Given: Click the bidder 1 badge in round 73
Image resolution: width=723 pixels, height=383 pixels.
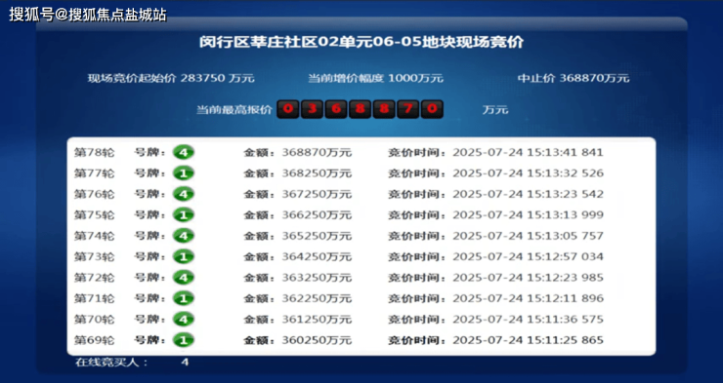Looking at the screenshot, I should pos(184,256).
